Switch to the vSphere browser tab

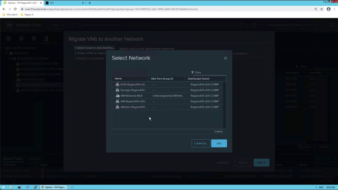click(x=22, y=3)
